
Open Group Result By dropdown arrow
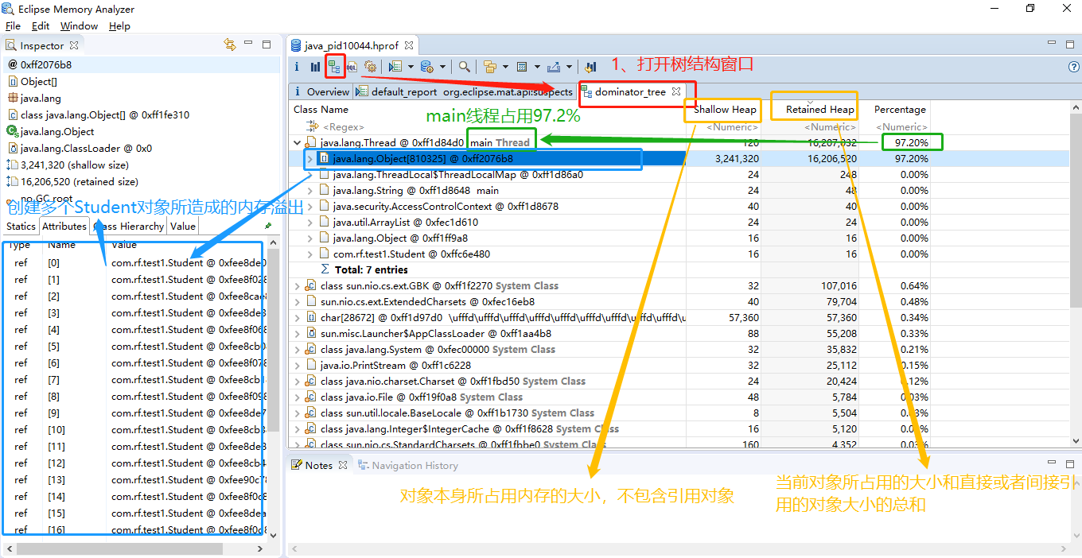coord(504,67)
